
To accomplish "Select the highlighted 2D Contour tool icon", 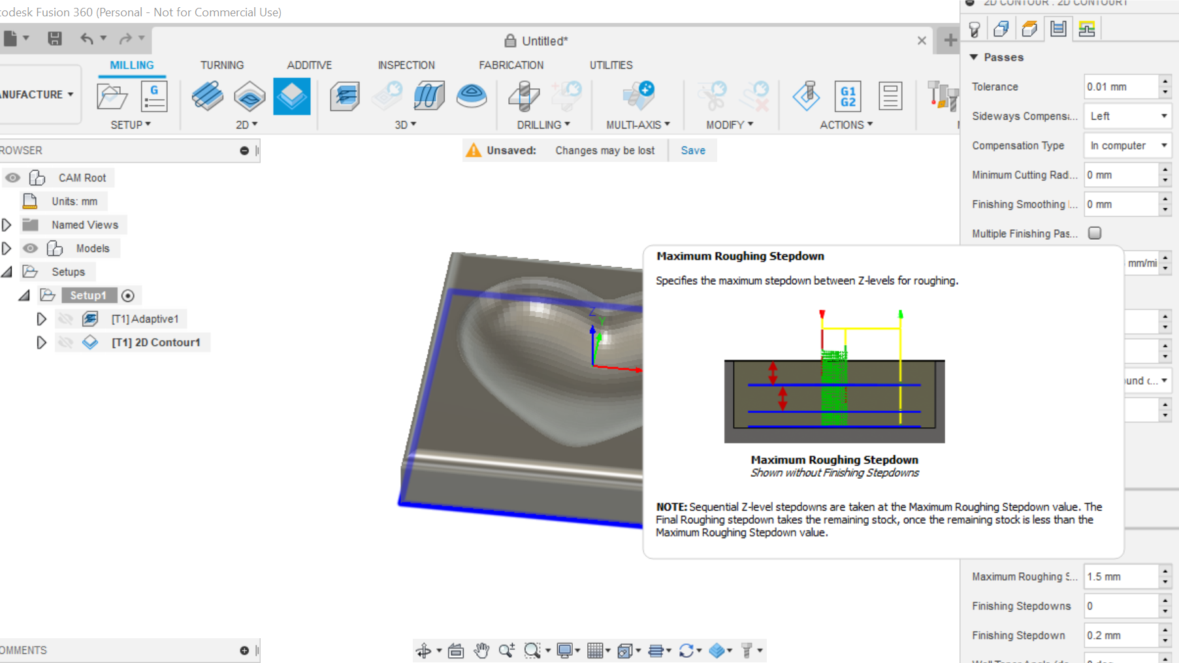I will 291,96.
